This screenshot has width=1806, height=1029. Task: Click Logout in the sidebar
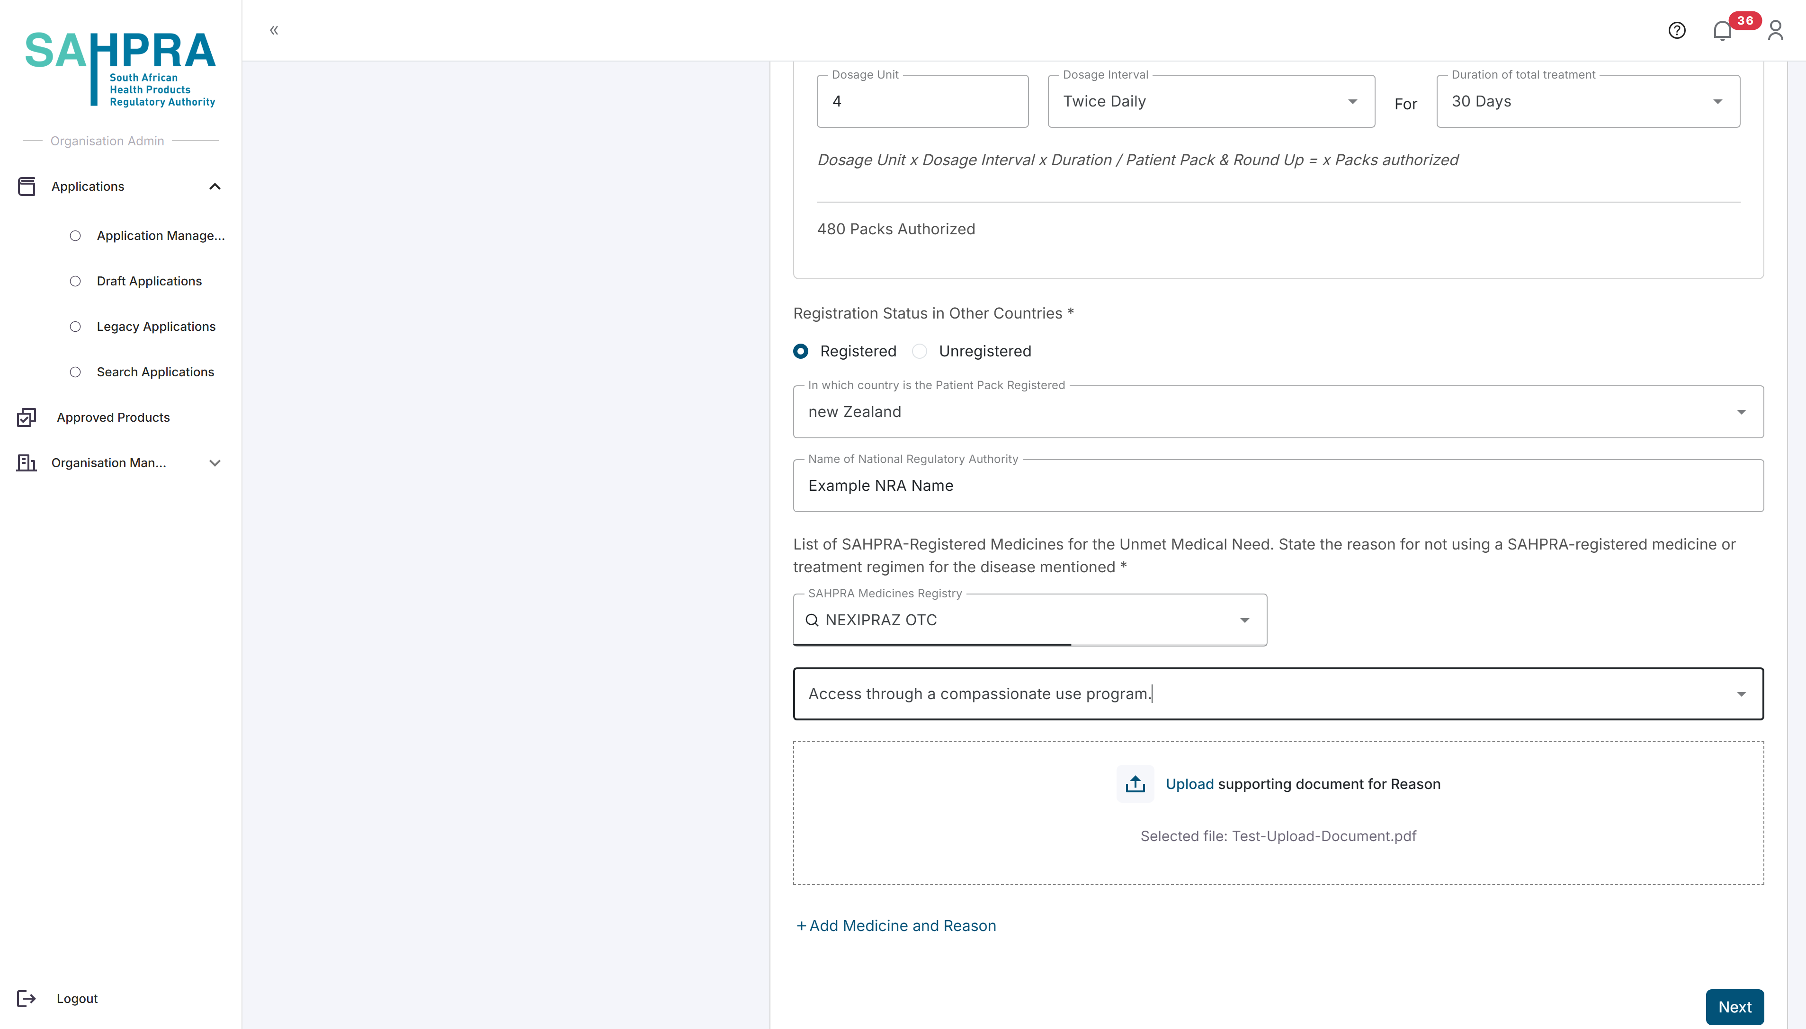coord(77,999)
